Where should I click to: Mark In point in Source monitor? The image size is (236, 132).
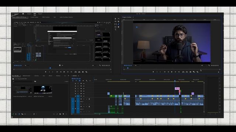pos(49,72)
